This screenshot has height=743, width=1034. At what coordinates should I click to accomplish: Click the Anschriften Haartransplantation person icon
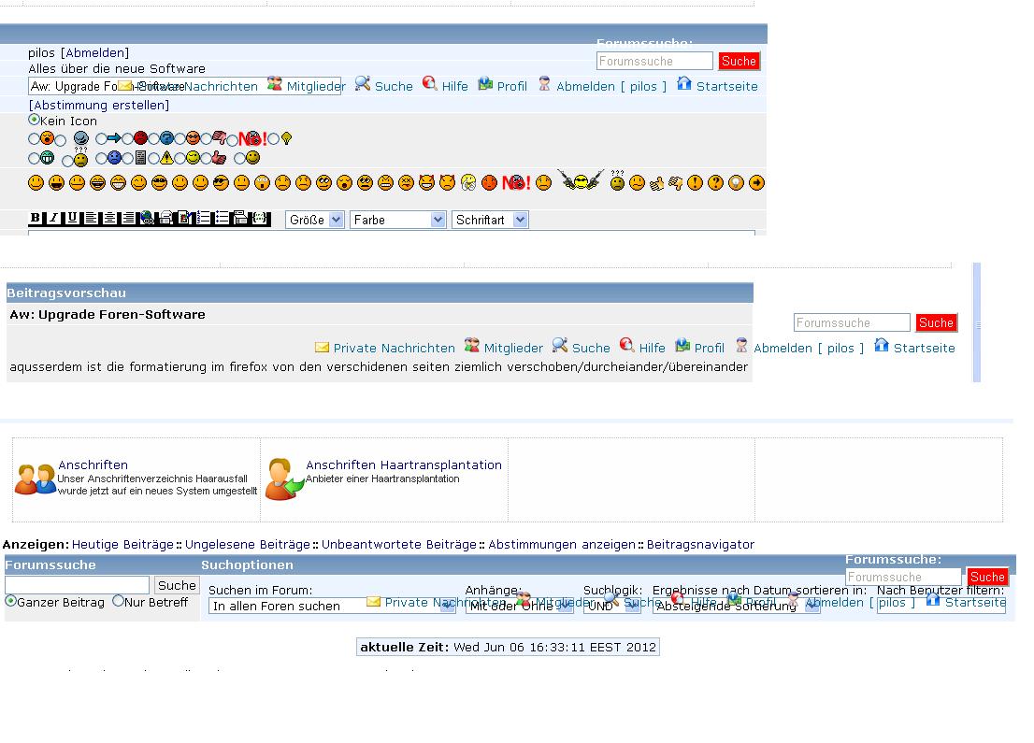coord(283,479)
